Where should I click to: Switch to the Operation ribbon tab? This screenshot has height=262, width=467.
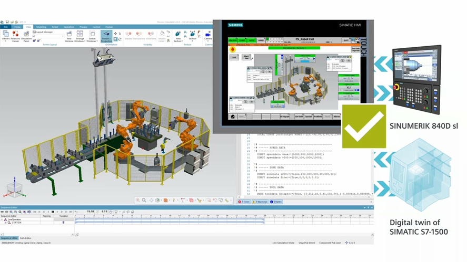pyautogui.click(x=69, y=27)
